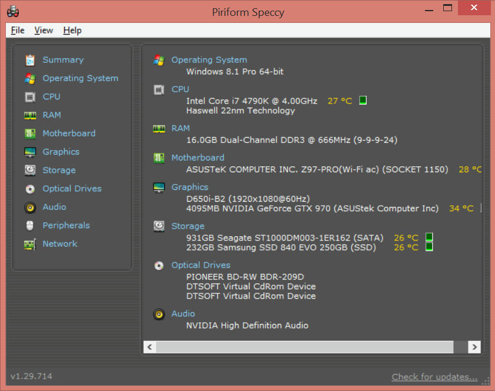Click the speaker icon beside Audio summary heading
Screen dimensions: 495x391
(x=159, y=314)
